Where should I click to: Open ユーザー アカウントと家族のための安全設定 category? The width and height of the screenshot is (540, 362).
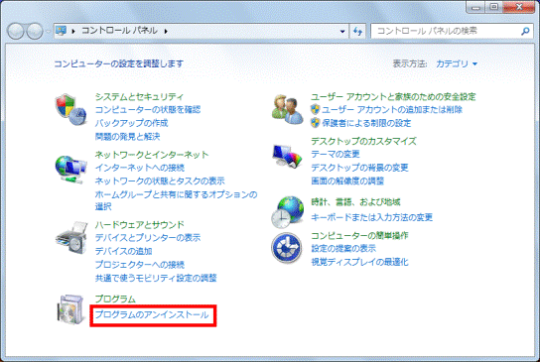(x=393, y=96)
